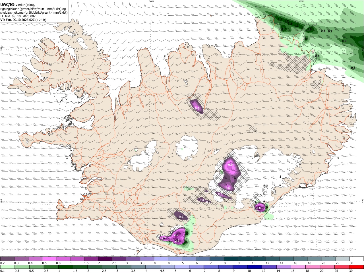Viewport: 364px width, 273px height.
Task: Click the 'rigning/skúrir' header line
Action: tap(33, 9)
